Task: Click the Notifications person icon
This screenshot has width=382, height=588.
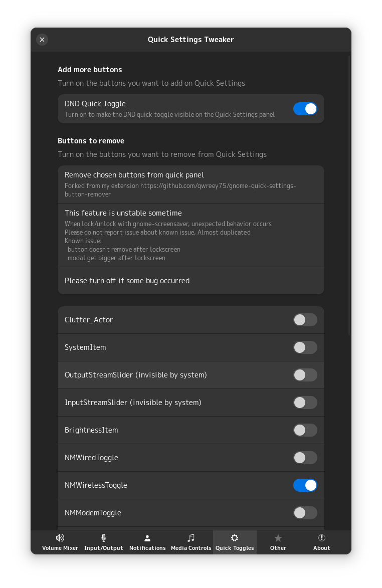Action: [147, 538]
